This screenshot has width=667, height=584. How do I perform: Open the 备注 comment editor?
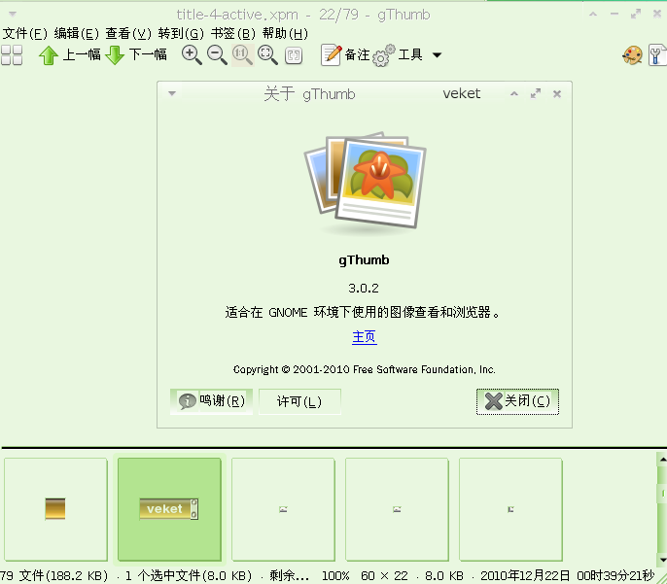tap(345, 54)
